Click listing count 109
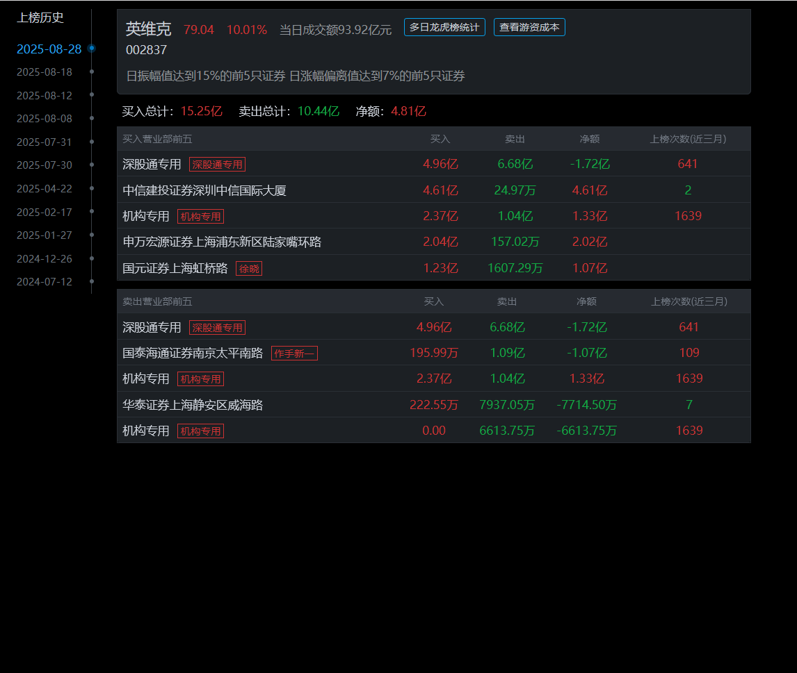 689,353
